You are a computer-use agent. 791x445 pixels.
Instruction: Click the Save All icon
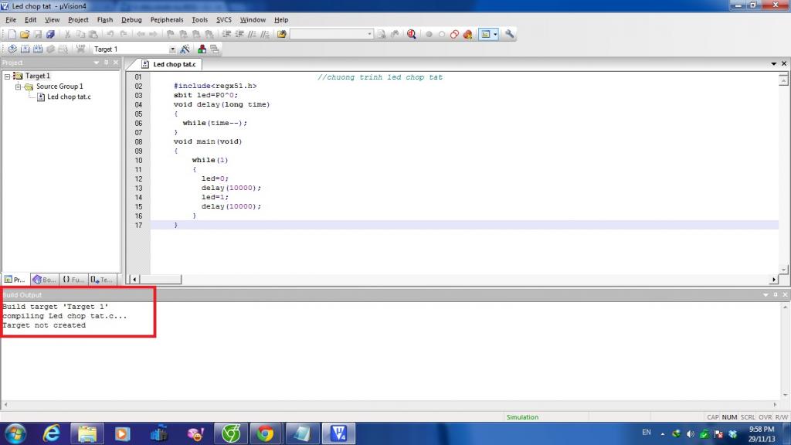(x=51, y=34)
